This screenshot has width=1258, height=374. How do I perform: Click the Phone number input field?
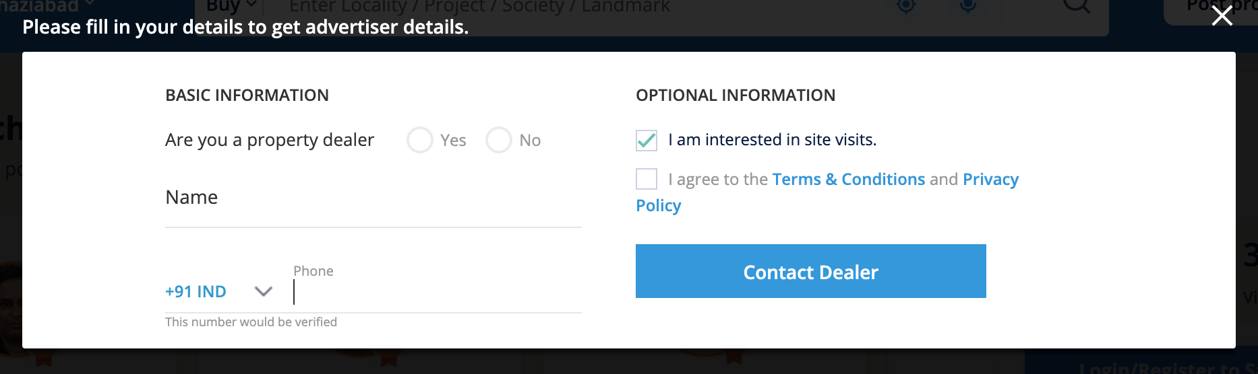[x=437, y=293]
